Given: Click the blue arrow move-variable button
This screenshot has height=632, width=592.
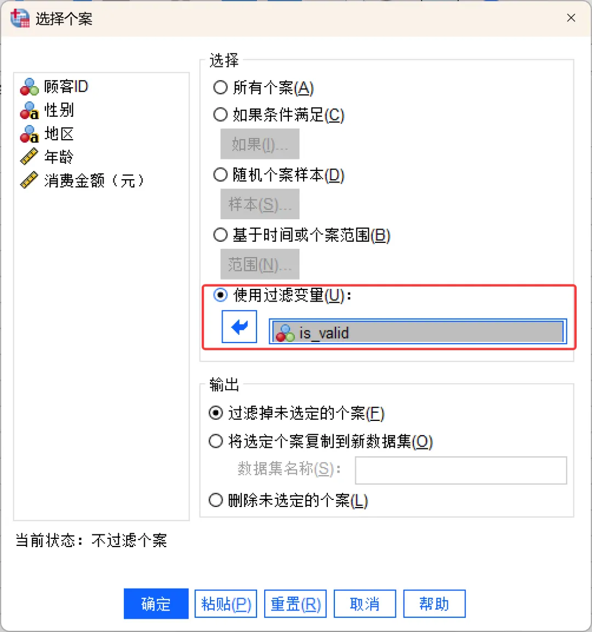Looking at the screenshot, I should click(239, 327).
